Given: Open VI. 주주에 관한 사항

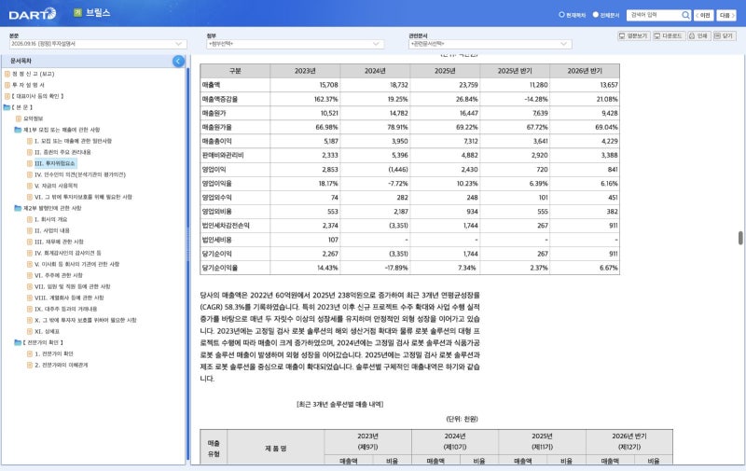Looking at the screenshot, I should tap(59, 275).
